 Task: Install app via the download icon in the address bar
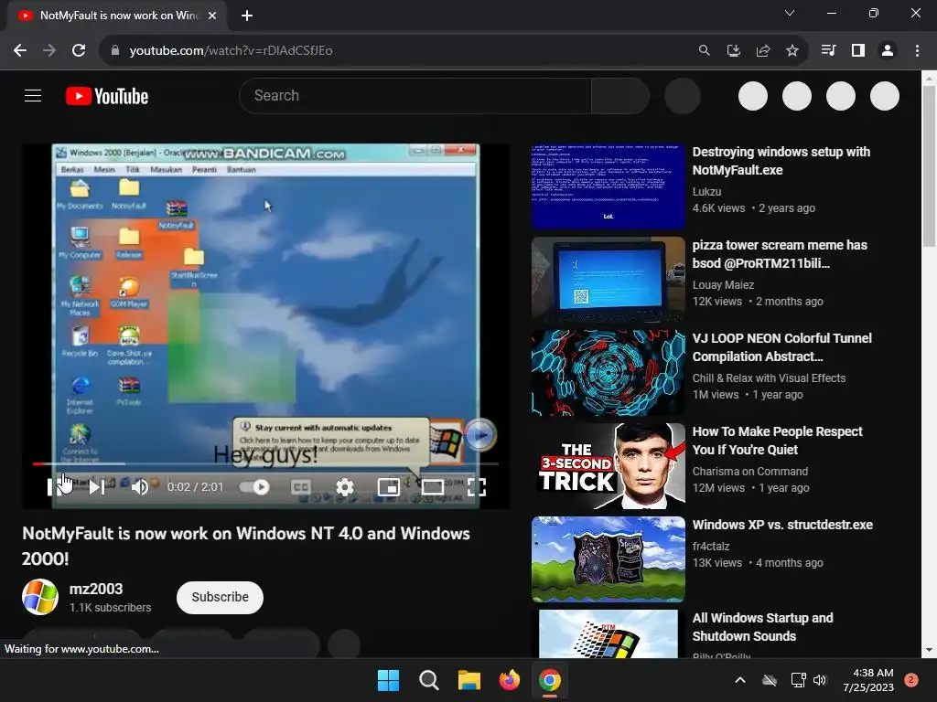point(733,50)
